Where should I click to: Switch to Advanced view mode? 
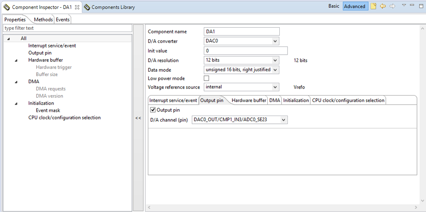pos(354,6)
